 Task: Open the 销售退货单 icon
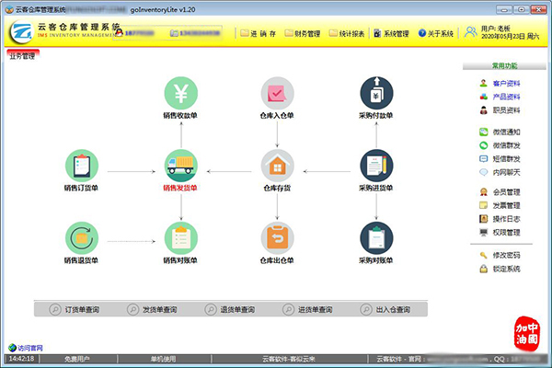tap(82, 238)
